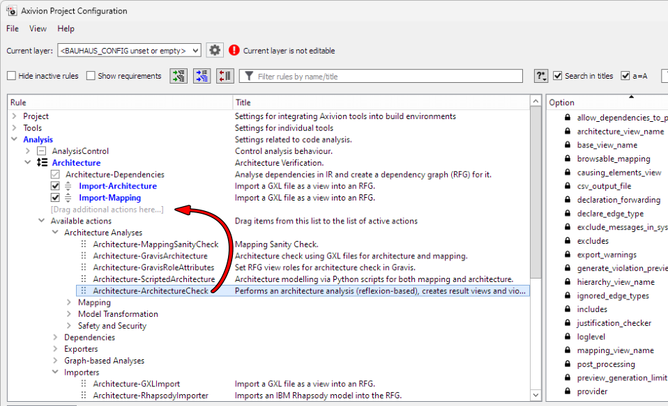Viewport: 668px width, 406px height.
Task: Click the lock icon for base_view_name
Action: point(568,145)
